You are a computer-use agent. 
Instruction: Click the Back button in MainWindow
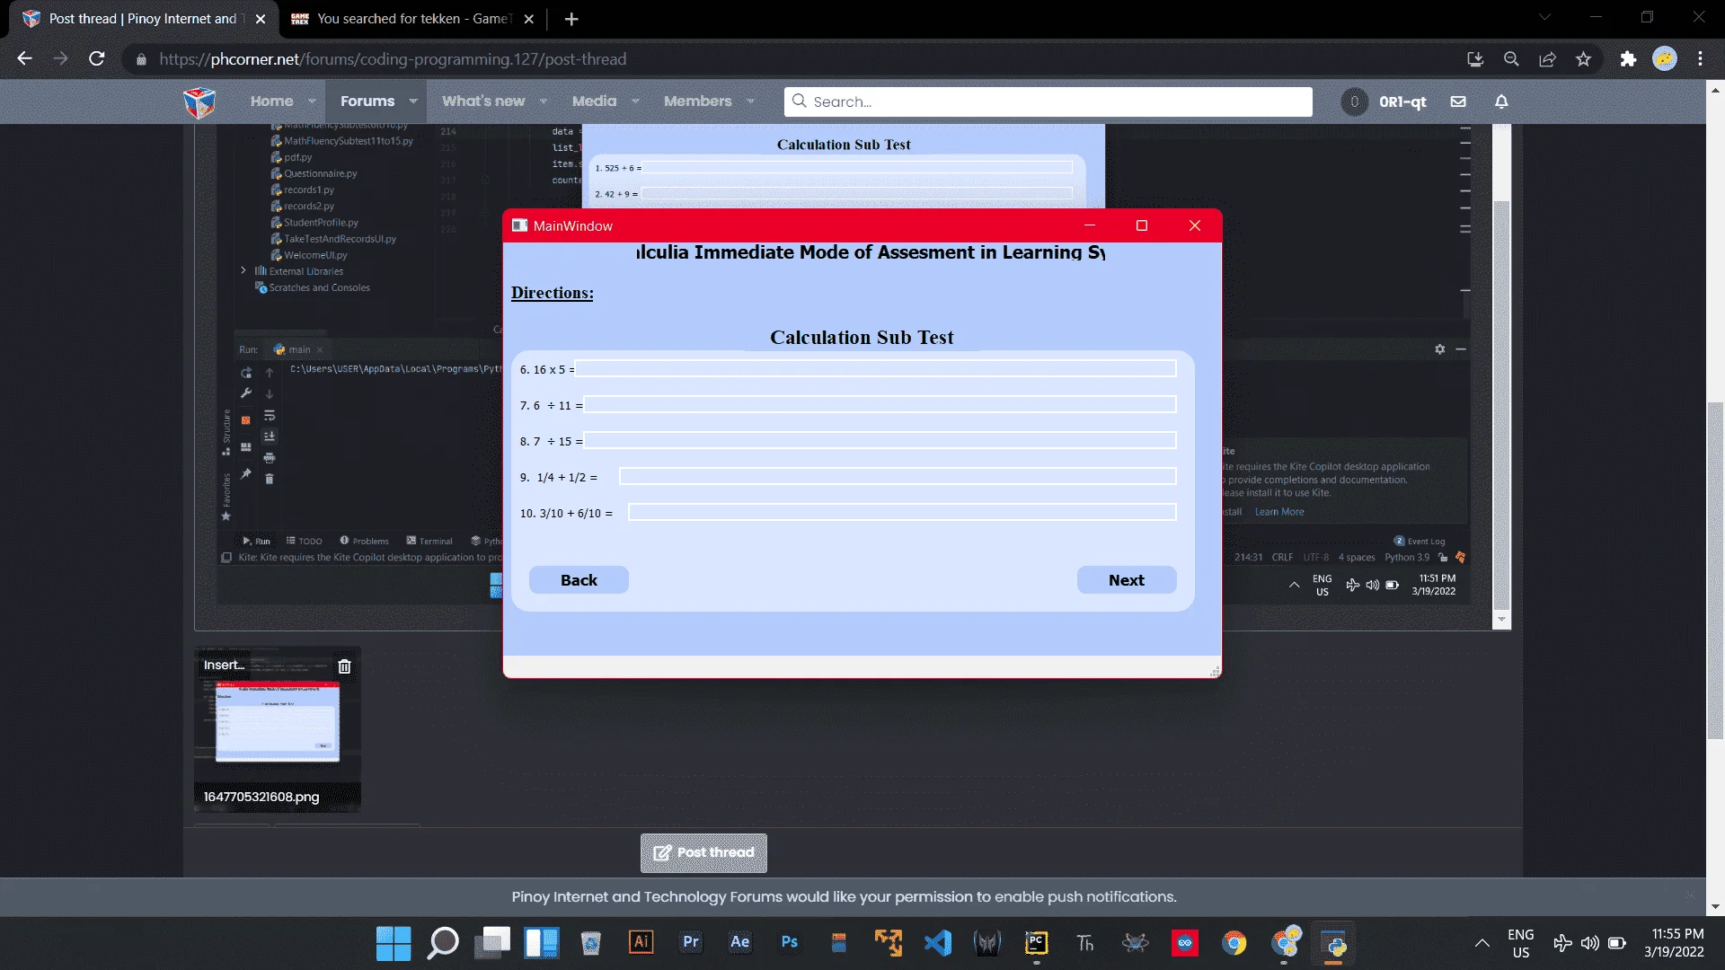click(579, 580)
